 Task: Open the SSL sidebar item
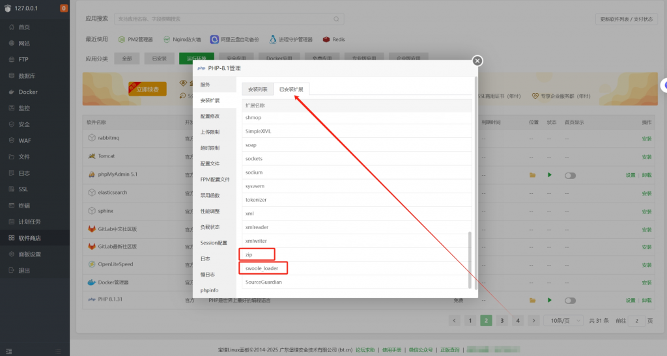click(x=23, y=189)
